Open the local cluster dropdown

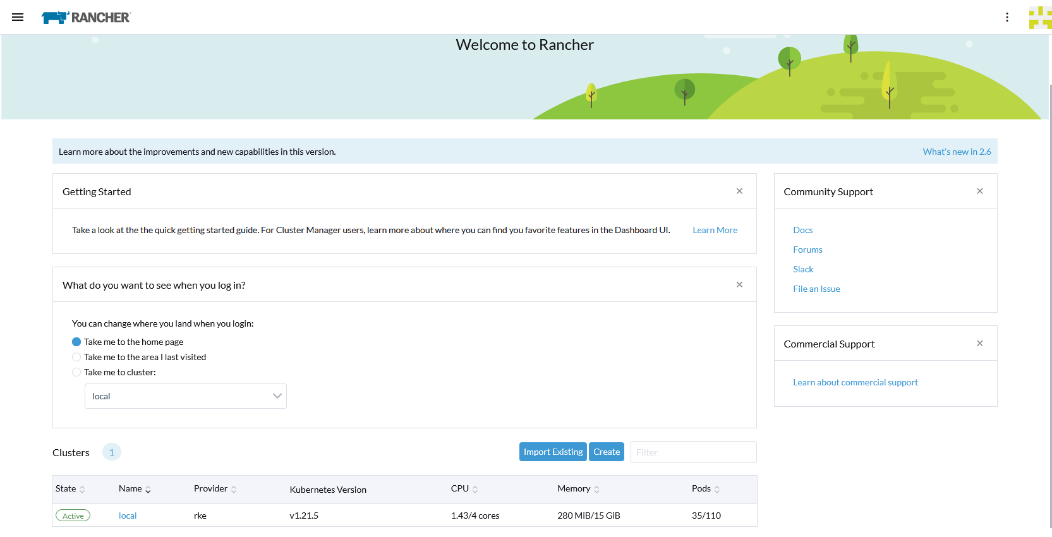(x=186, y=396)
